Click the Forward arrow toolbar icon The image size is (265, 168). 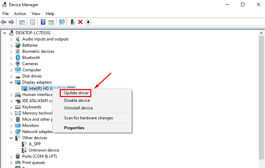click(x=11, y=22)
